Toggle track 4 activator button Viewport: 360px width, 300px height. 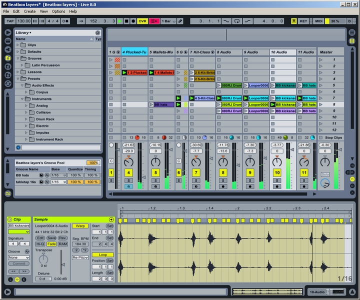coord(128,172)
